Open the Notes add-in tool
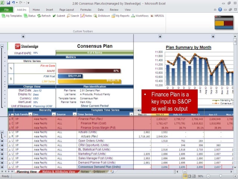 [x=87, y=16]
